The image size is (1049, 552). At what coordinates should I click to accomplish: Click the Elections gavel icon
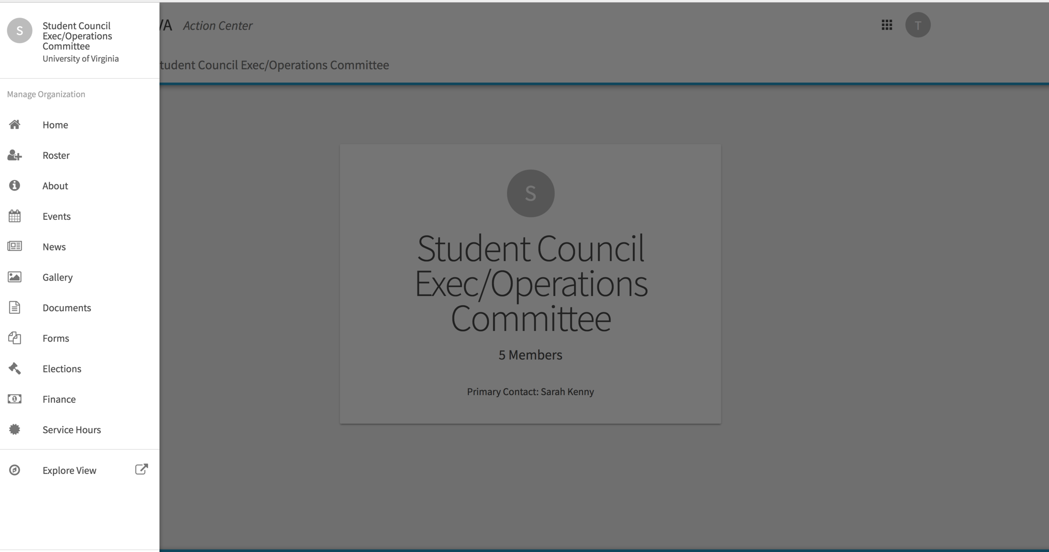pyautogui.click(x=15, y=368)
